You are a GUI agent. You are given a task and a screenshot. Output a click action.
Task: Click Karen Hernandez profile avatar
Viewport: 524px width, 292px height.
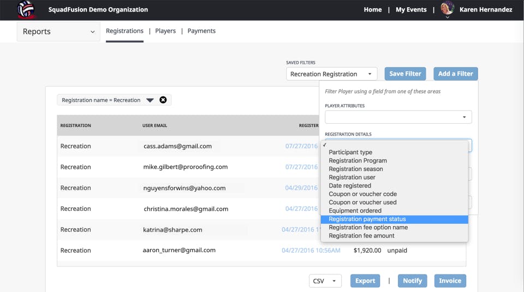[x=448, y=8]
